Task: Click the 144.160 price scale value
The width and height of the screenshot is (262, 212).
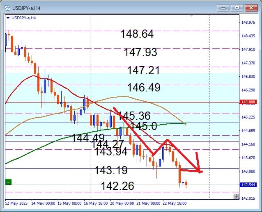Action: 248,144
